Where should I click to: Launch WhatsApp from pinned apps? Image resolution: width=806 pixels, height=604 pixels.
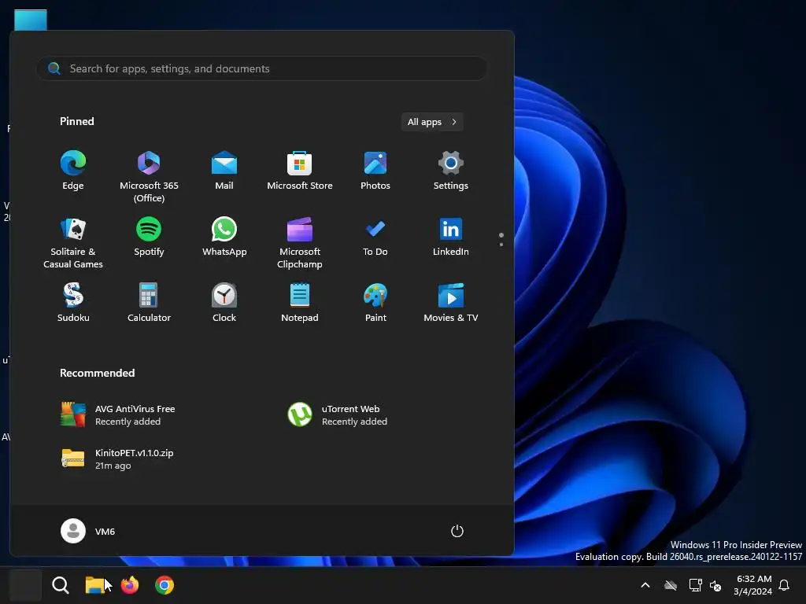[224, 238]
